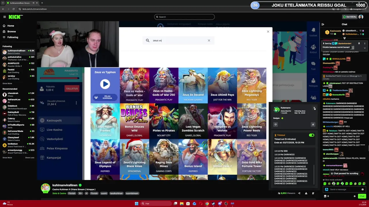This screenshot has width=369, height=207.
Task: Open kuhlmanvirallinen in the following list
Action: (x=18, y=52)
